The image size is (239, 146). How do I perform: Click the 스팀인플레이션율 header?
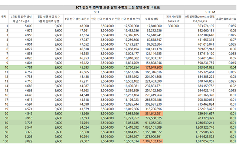click(x=226, y=19)
